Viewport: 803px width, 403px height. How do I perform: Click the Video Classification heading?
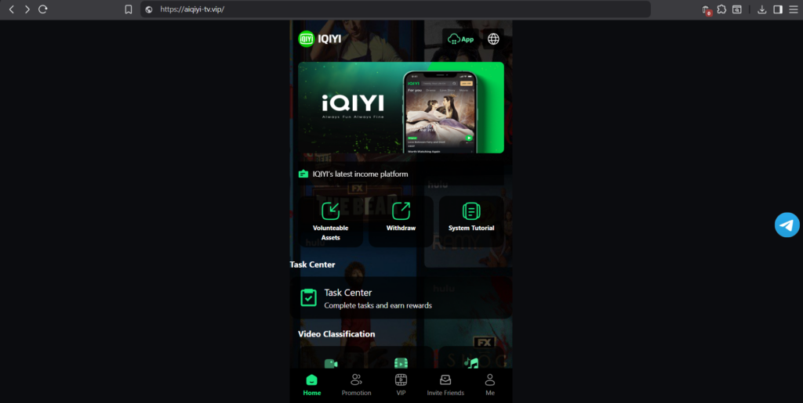point(336,334)
